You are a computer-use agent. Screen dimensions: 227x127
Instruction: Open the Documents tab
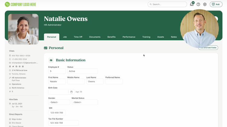click(x=95, y=37)
